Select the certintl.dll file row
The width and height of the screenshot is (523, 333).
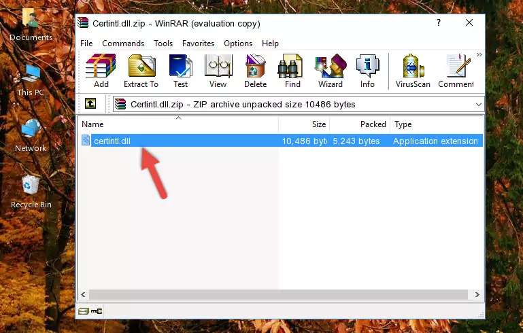coord(281,141)
